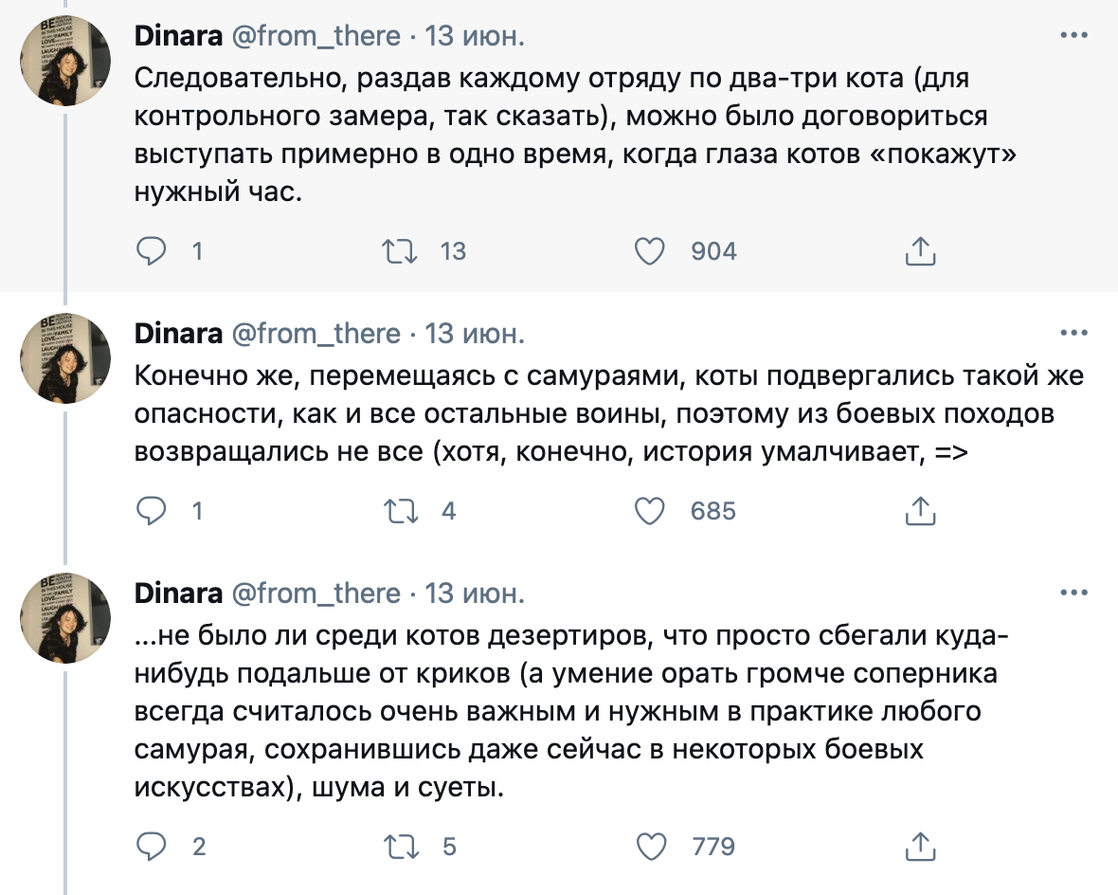Reply to the third tweet with 2 replies
Viewport: 1118px width, 895px height.
(152, 847)
